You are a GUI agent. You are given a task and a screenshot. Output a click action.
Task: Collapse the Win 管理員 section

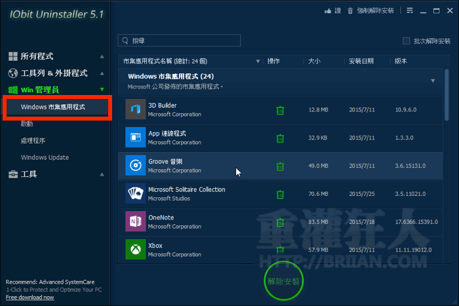pos(102,90)
